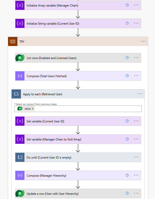Viewport: 155px width, 199px height.
Task: Open help for Compose (Total Users Fetched)
Action: [127, 76]
